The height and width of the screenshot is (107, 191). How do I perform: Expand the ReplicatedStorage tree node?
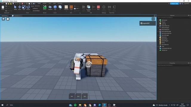[158, 32]
